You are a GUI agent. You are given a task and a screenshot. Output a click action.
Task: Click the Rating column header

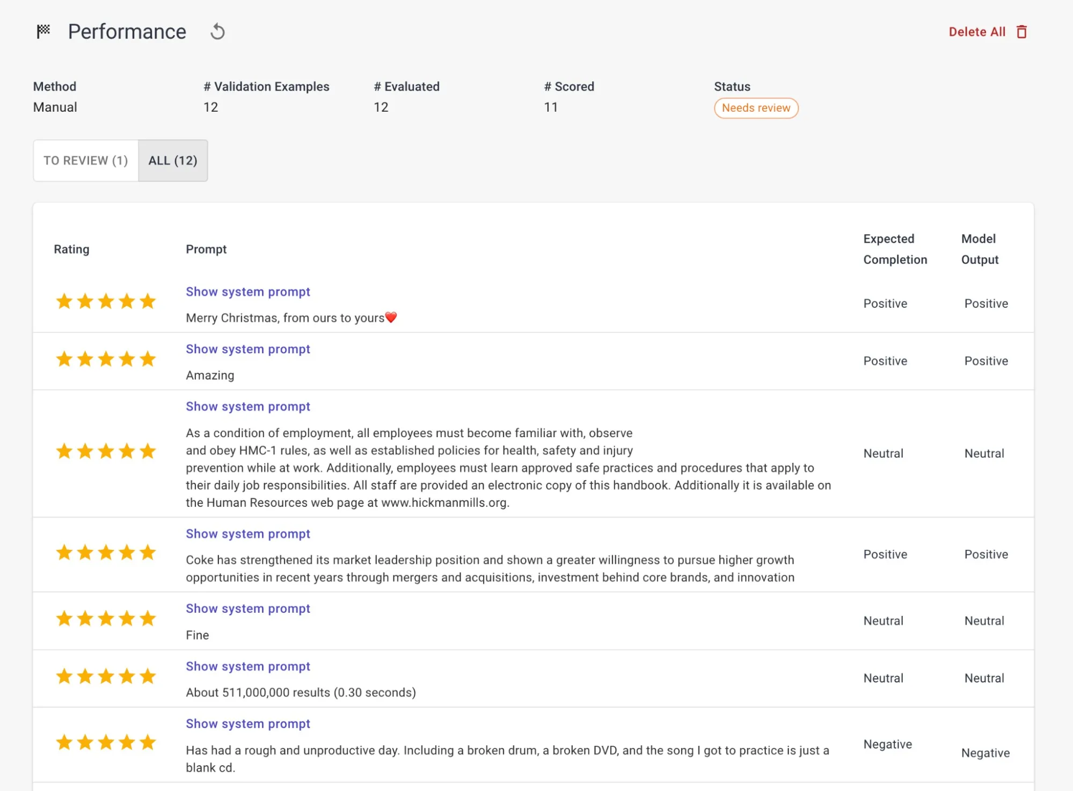pos(71,249)
